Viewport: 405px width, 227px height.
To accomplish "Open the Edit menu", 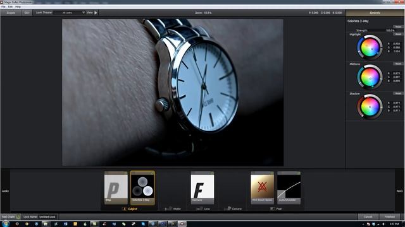I will tap(10, 7).
